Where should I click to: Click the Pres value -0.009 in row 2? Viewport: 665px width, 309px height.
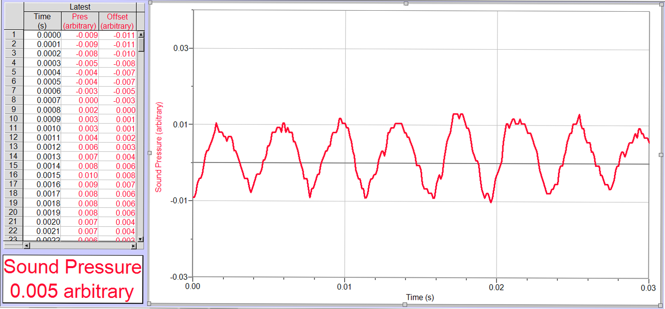point(83,44)
